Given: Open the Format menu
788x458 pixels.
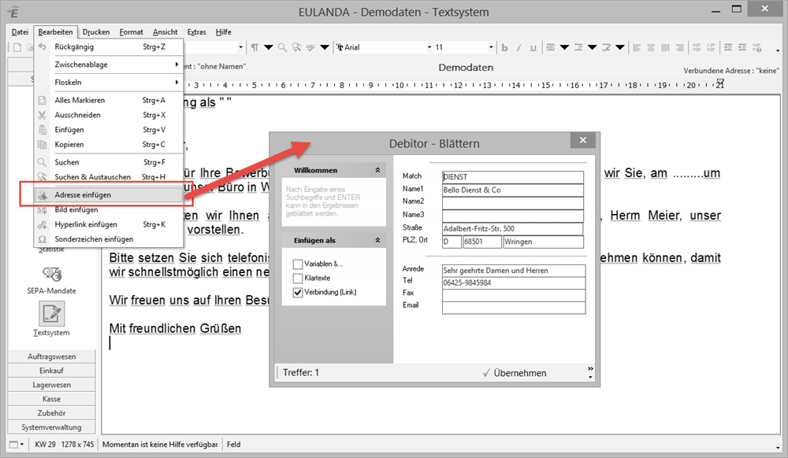Looking at the screenshot, I should click(131, 31).
